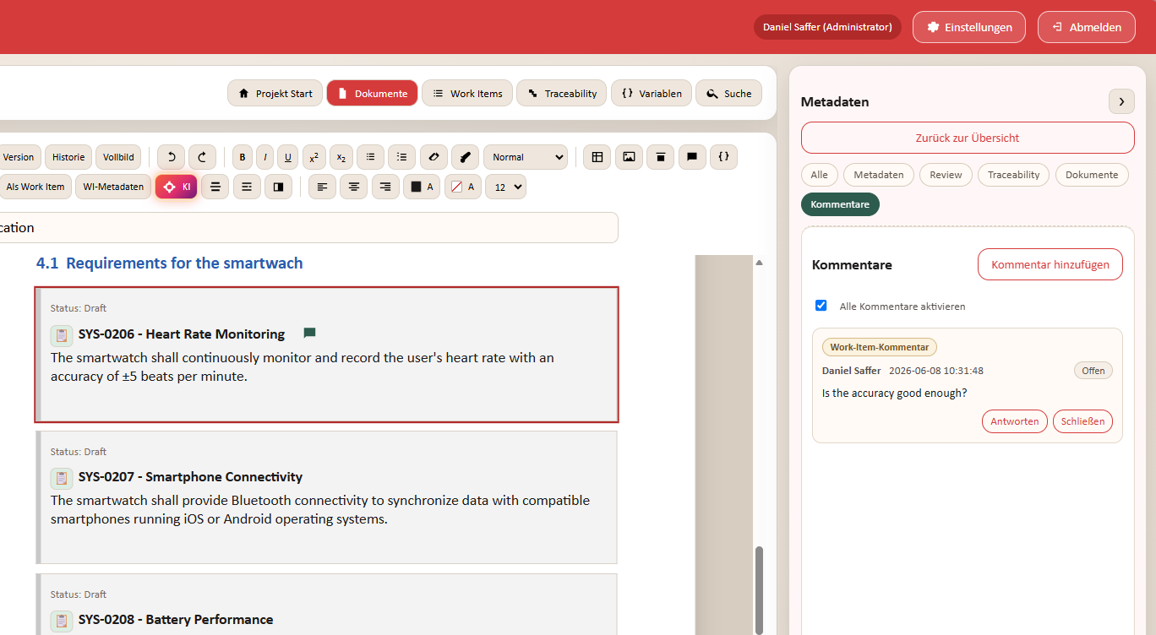This screenshot has width=1156, height=635.
Task: Click the curly braces variable icon in toolbar
Action: pyautogui.click(x=723, y=157)
